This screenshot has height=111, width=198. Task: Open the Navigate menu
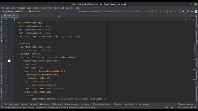click(21, 8)
